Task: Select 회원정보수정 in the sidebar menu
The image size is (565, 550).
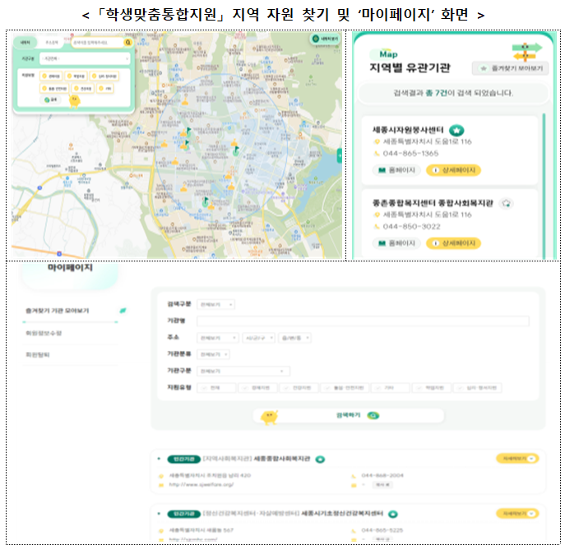Action: [44, 333]
